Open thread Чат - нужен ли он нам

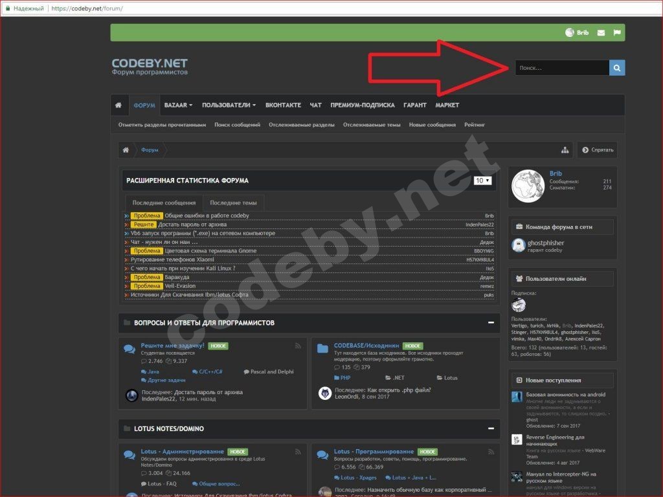point(164,242)
